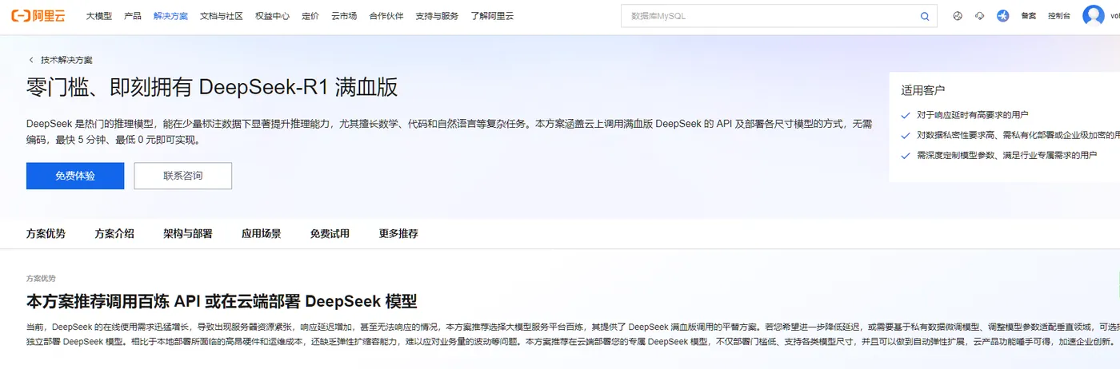
Task: Click the Alibaba Cloud logo
Action: (38, 15)
